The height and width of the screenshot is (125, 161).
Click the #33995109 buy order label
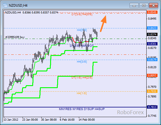tap(15, 37)
